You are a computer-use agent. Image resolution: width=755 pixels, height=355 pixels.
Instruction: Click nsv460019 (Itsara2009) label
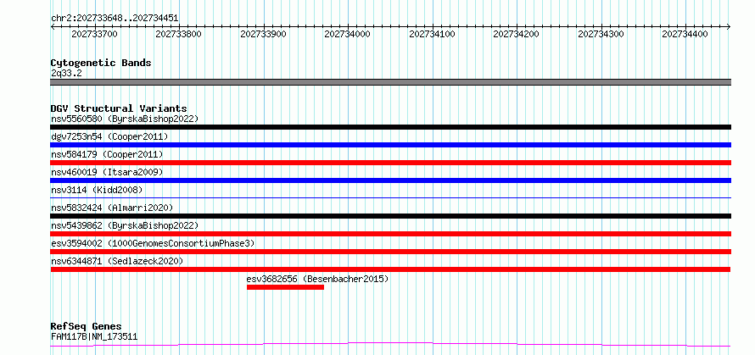(107, 172)
